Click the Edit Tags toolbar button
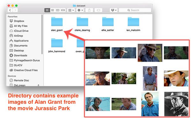191x118 pixels. 98,10
